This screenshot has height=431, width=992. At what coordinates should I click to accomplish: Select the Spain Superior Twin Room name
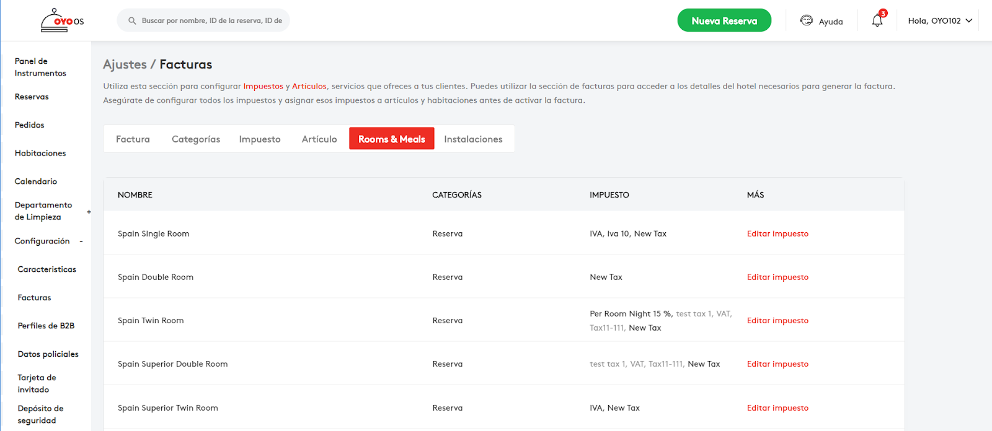168,407
